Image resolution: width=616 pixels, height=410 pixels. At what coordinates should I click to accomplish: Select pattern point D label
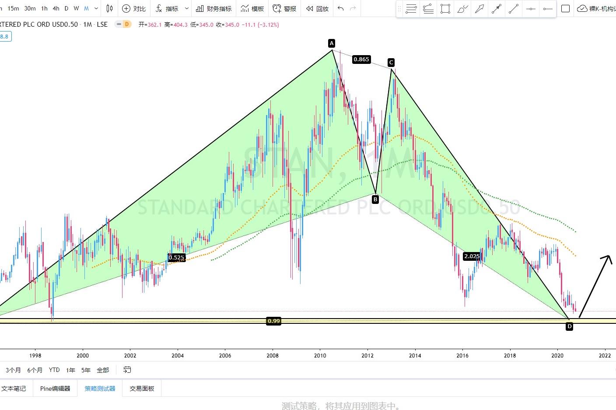click(x=569, y=326)
